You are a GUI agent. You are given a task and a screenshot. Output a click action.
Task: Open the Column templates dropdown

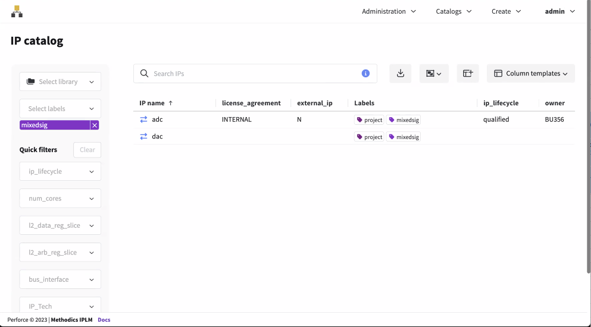(x=530, y=74)
